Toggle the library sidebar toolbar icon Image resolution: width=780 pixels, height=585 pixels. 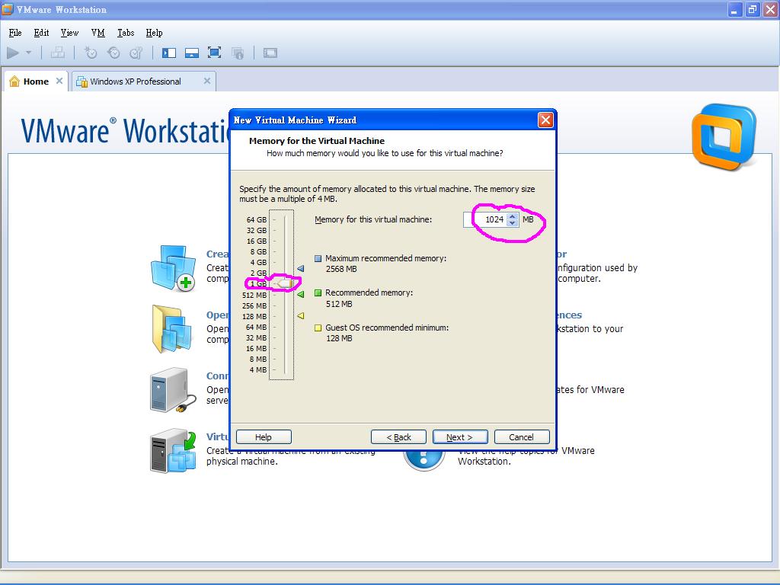pyautogui.click(x=169, y=53)
